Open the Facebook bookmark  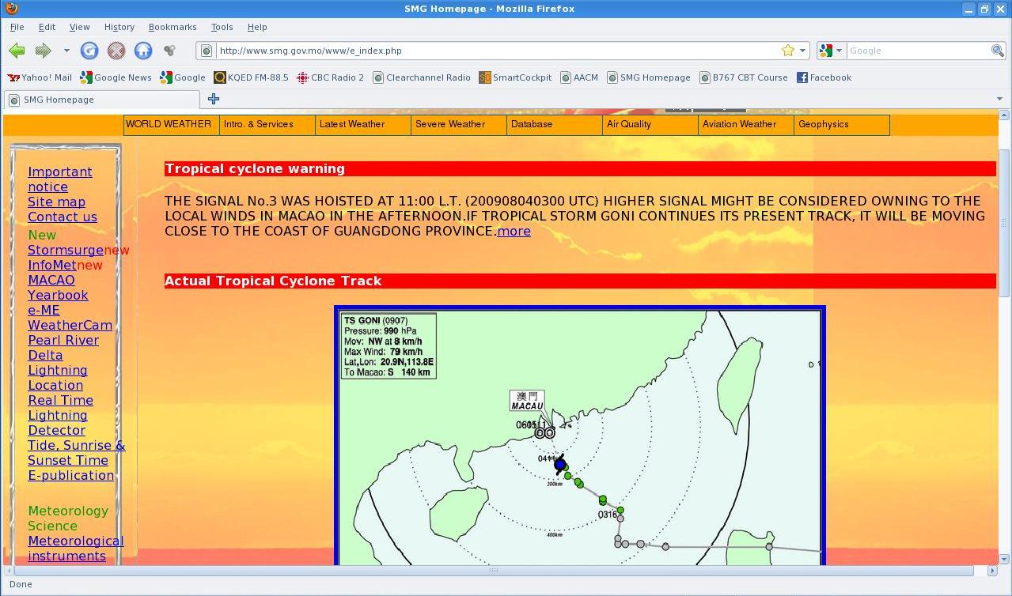(x=824, y=77)
